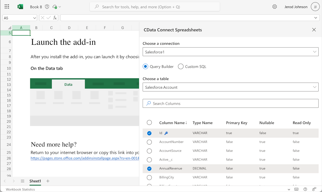Uncheck the AnnualRevenue column checkbox

pos(149,169)
